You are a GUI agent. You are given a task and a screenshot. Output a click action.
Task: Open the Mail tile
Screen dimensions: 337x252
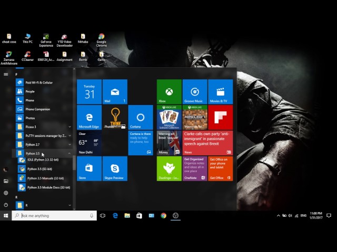coord(115,92)
